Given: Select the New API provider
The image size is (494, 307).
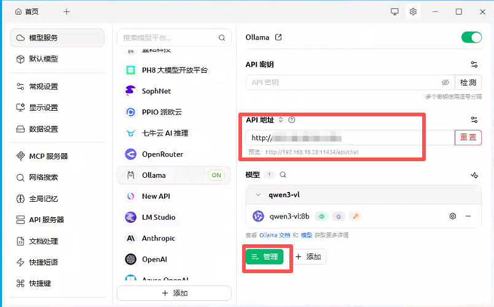Looking at the screenshot, I should point(174,196).
